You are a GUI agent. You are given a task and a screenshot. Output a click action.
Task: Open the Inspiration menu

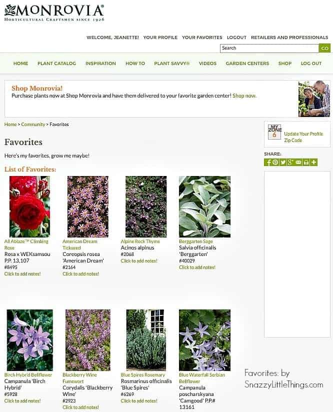tap(100, 63)
